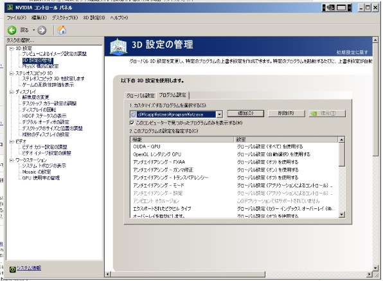Collapse the ディスプレイ tree node

click(x=11, y=92)
